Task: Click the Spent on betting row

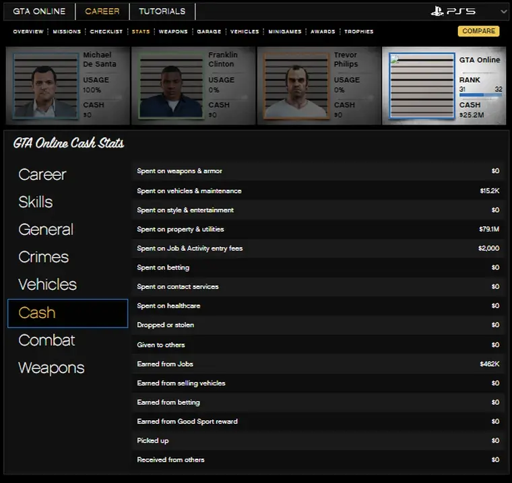Action: pos(318,267)
